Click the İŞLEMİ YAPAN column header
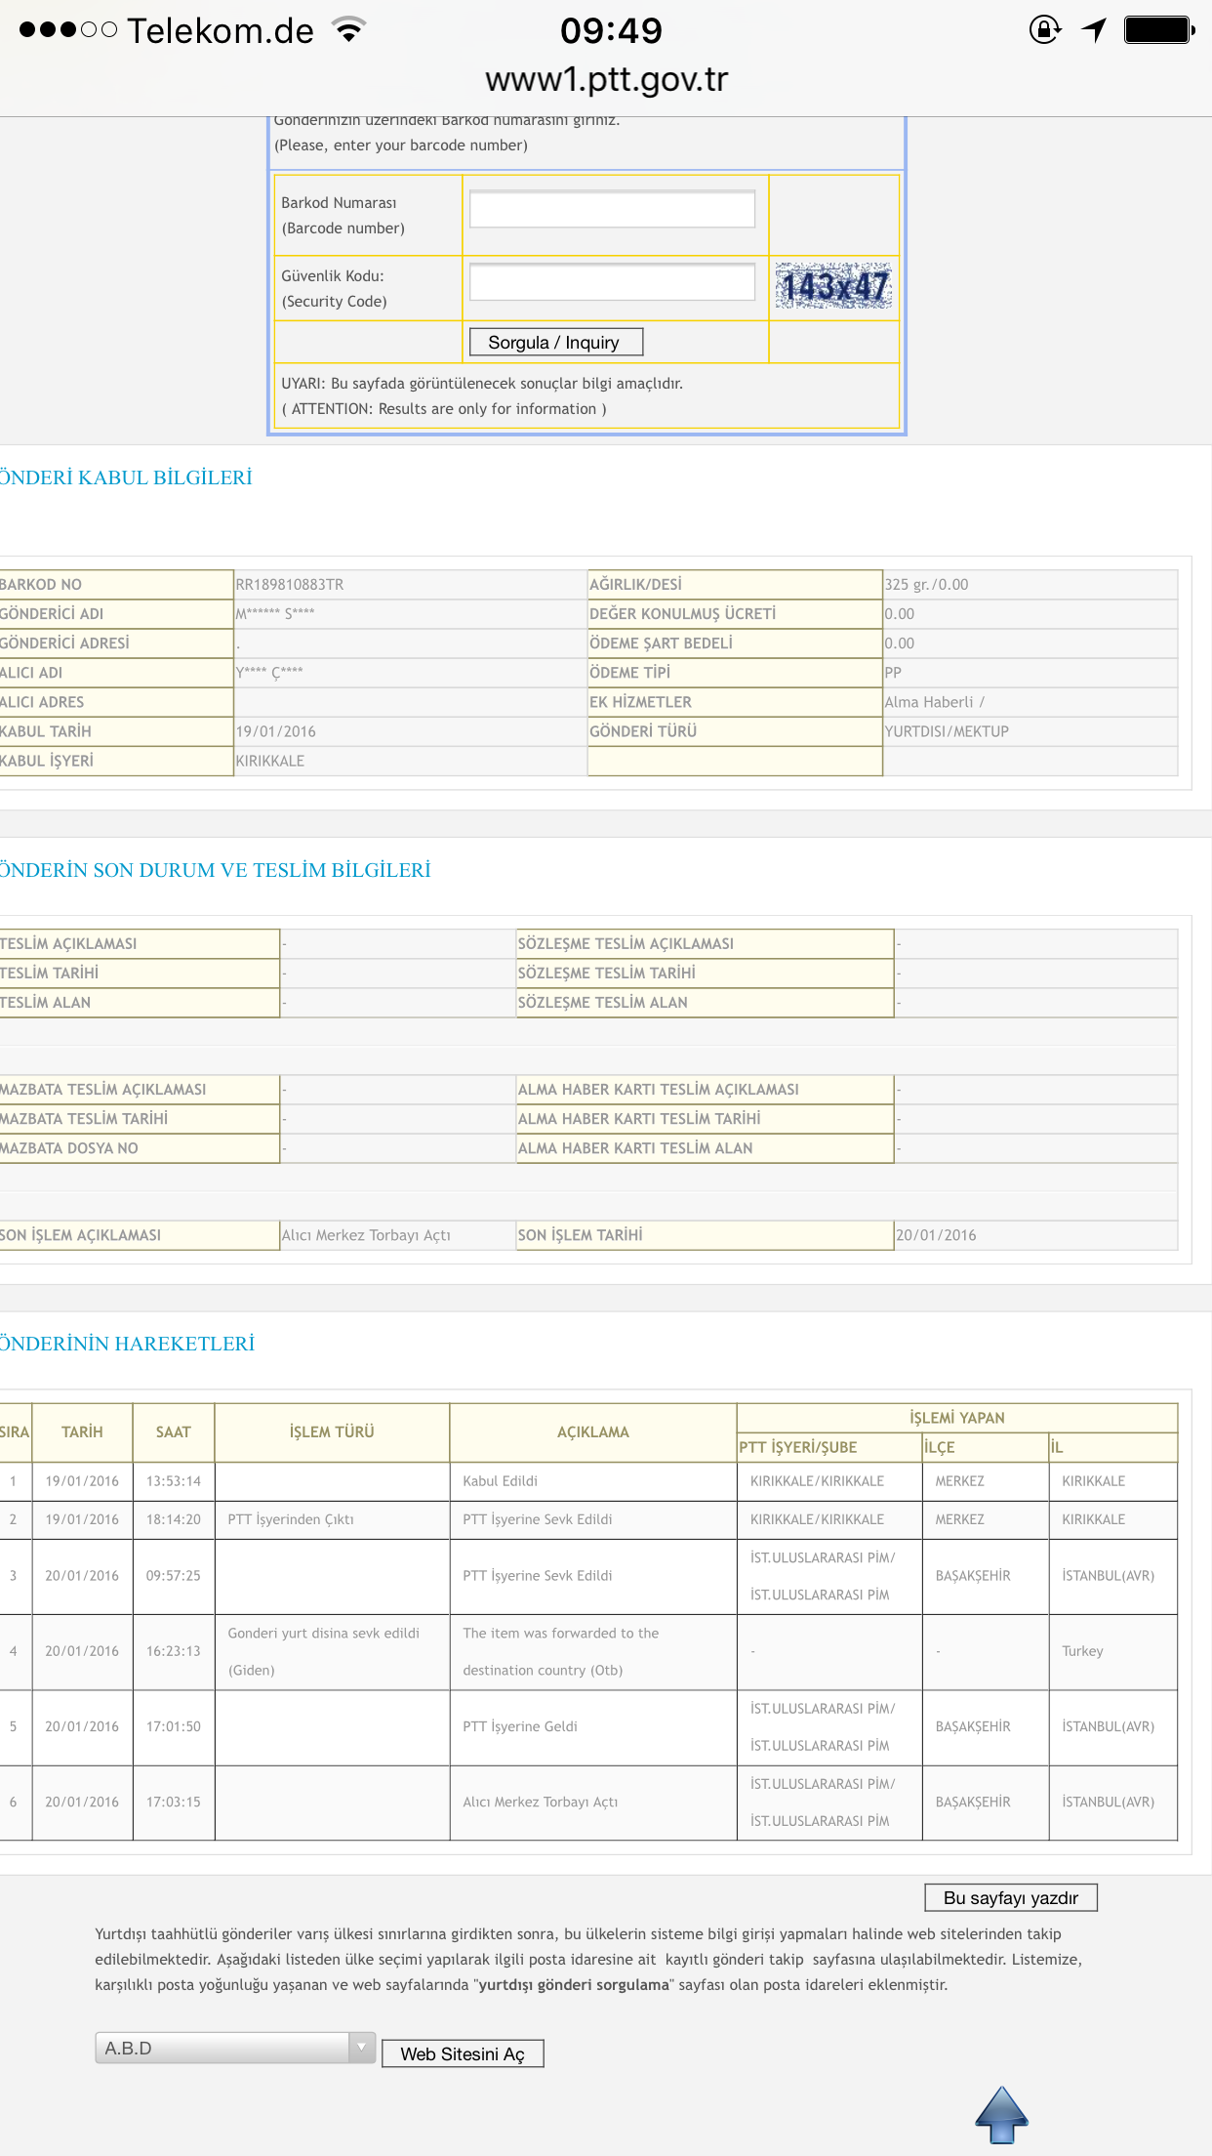The image size is (1212, 2156). 957,1418
